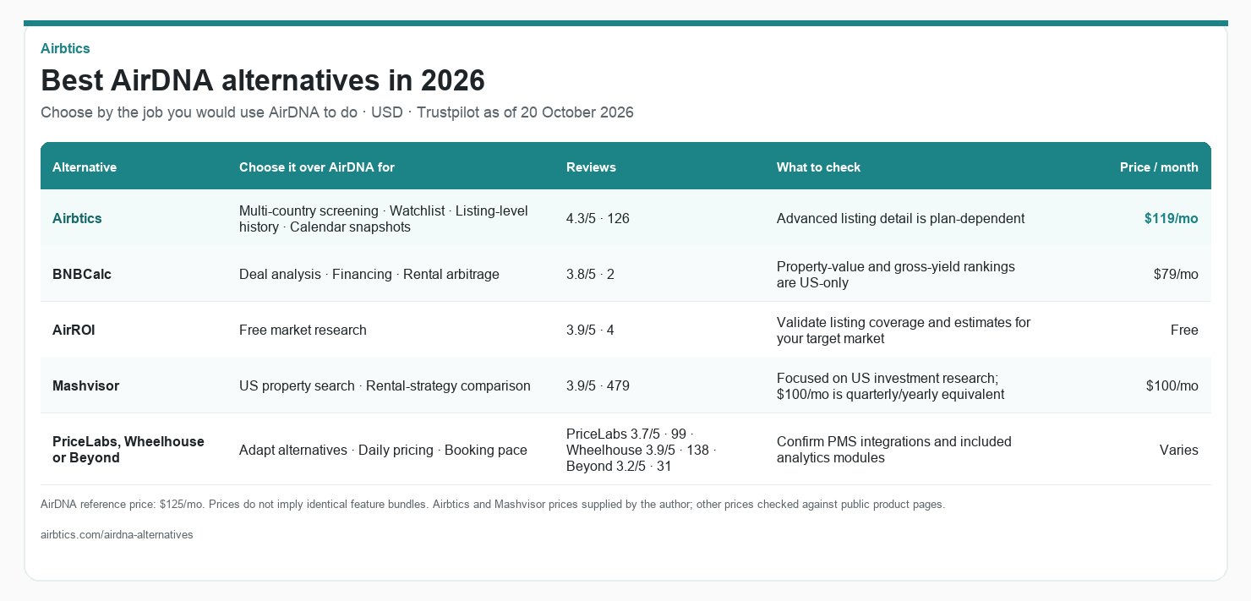Screen dimensions: 1251x601
Task: Click the Reviews column header
Action: pyautogui.click(x=591, y=167)
